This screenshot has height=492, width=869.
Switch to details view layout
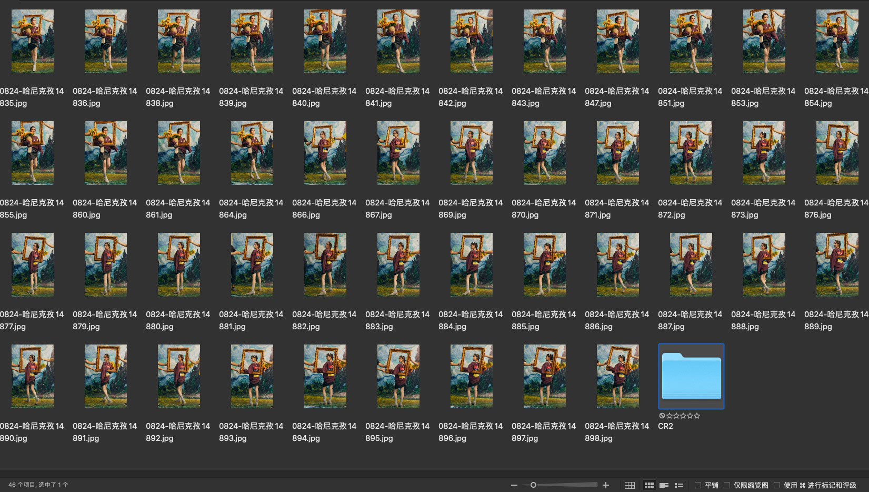[664, 485]
